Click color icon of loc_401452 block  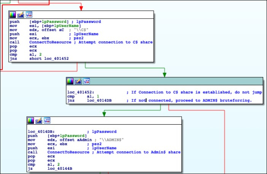(70, 81)
